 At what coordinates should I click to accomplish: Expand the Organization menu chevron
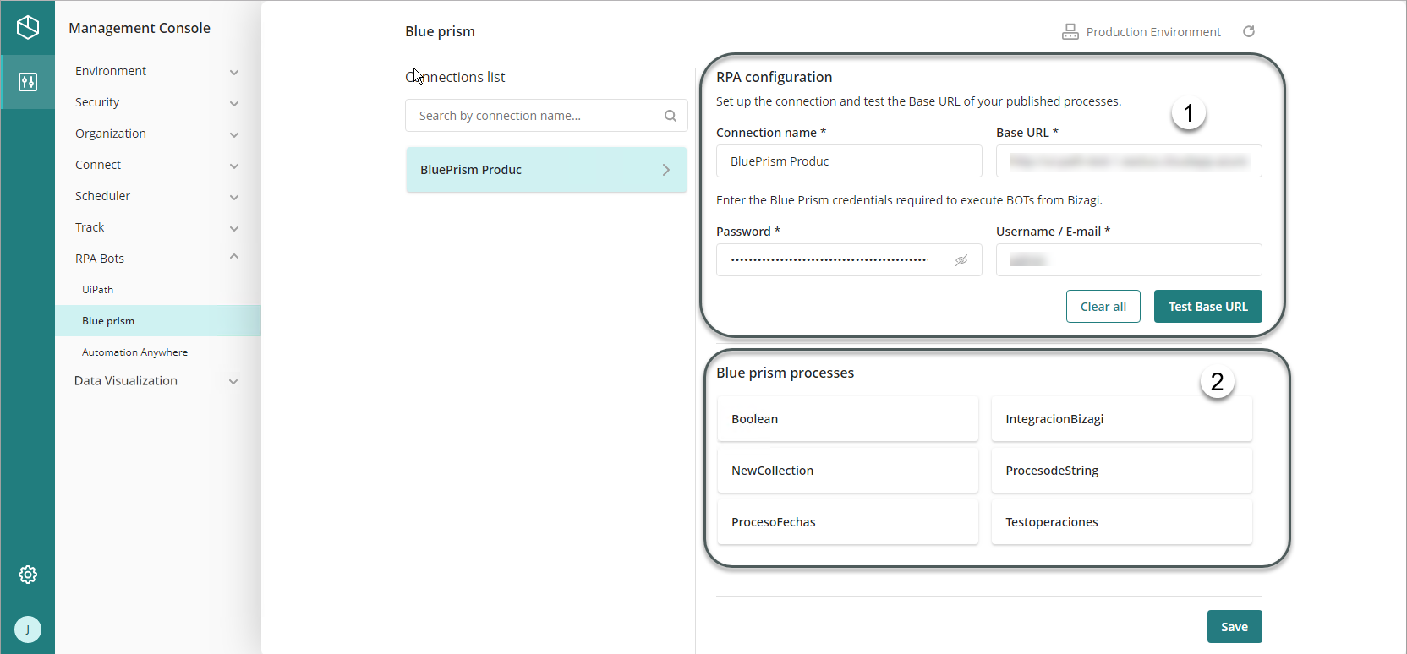click(234, 134)
